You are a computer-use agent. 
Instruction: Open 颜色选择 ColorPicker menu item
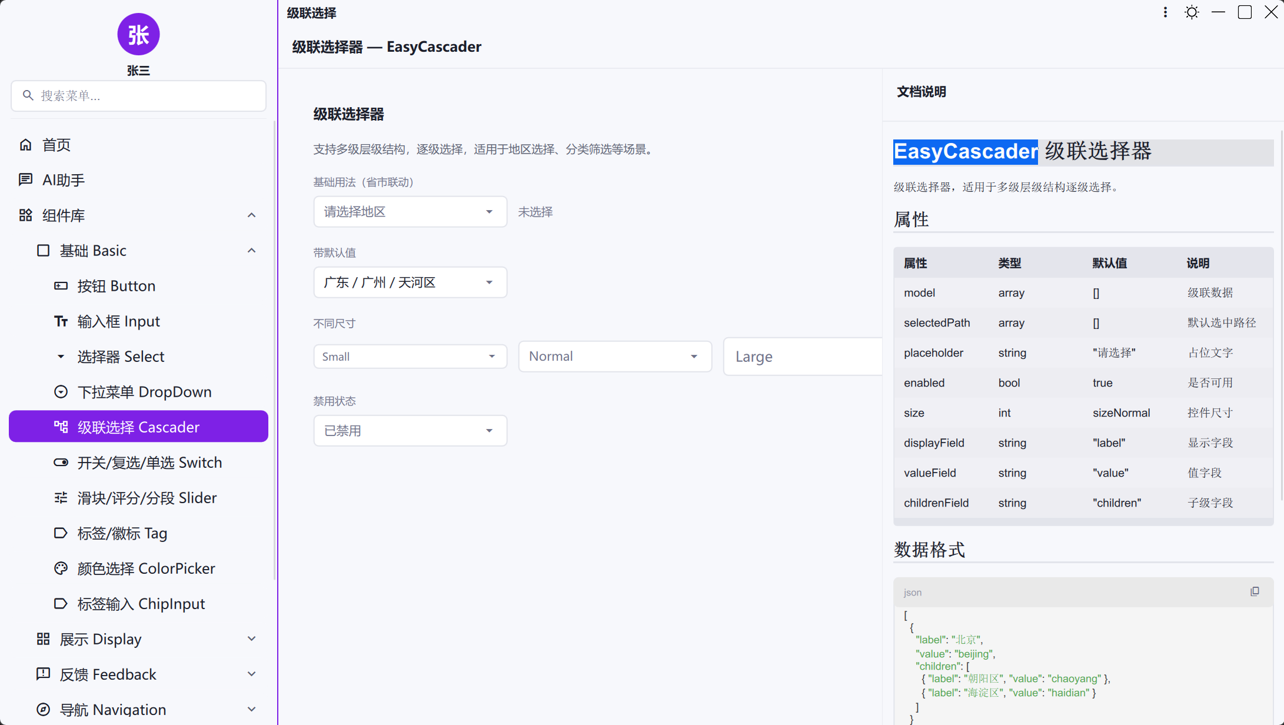(138, 568)
